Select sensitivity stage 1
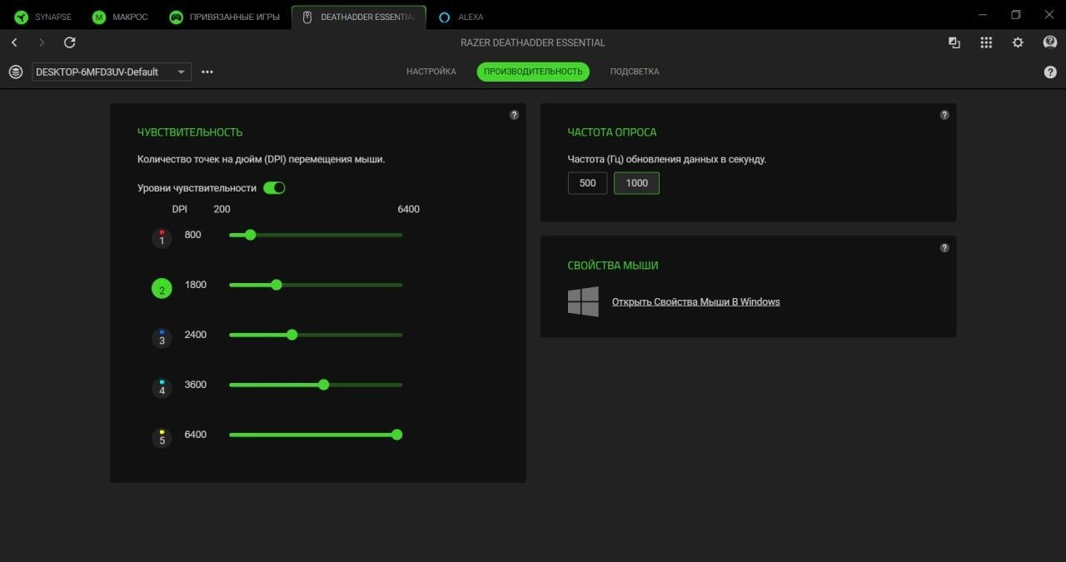The width and height of the screenshot is (1066, 562). (162, 239)
